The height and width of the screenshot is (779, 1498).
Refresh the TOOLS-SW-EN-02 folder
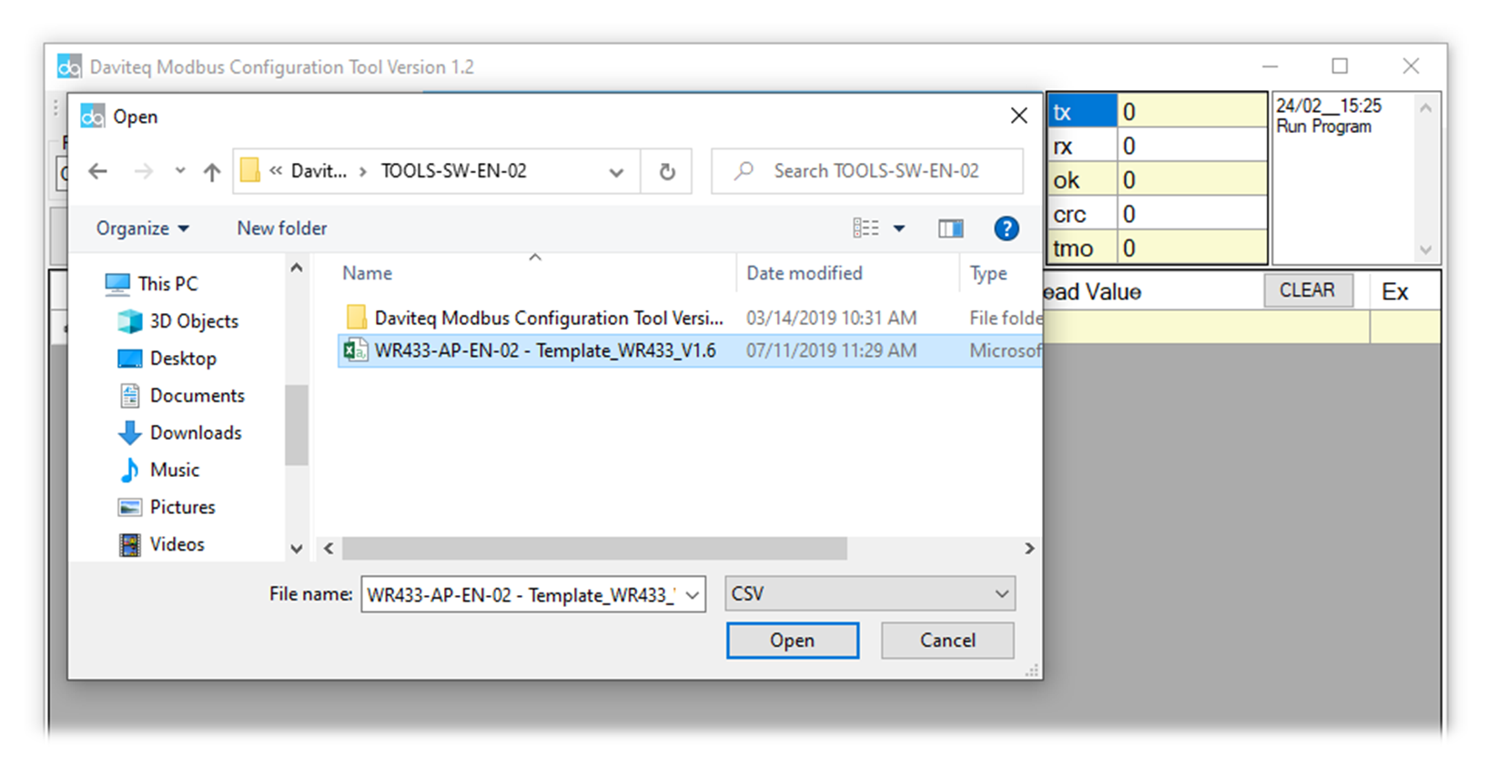(x=667, y=171)
